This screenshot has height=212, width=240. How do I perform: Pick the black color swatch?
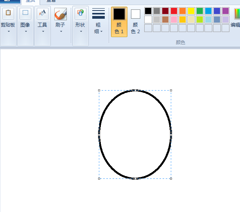(x=148, y=11)
